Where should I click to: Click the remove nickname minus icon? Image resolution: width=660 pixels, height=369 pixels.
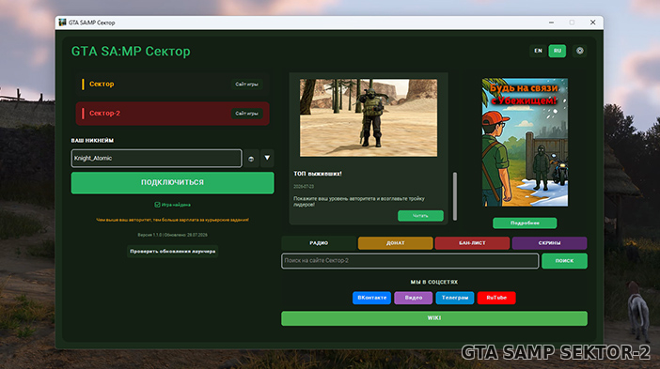click(251, 159)
